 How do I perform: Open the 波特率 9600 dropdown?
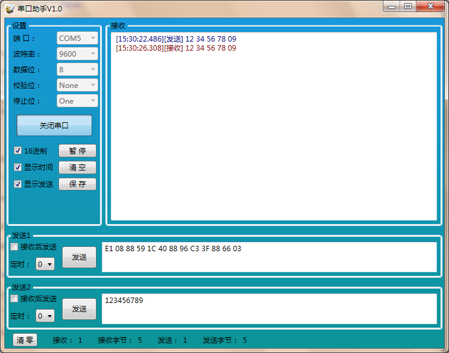tap(77, 54)
